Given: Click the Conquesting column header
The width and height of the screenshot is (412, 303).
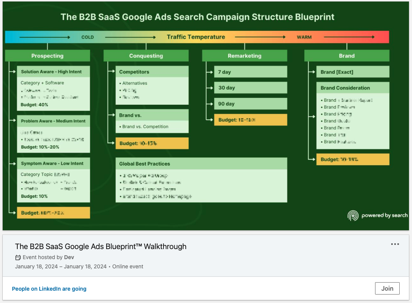Looking at the screenshot, I should pyautogui.click(x=146, y=56).
